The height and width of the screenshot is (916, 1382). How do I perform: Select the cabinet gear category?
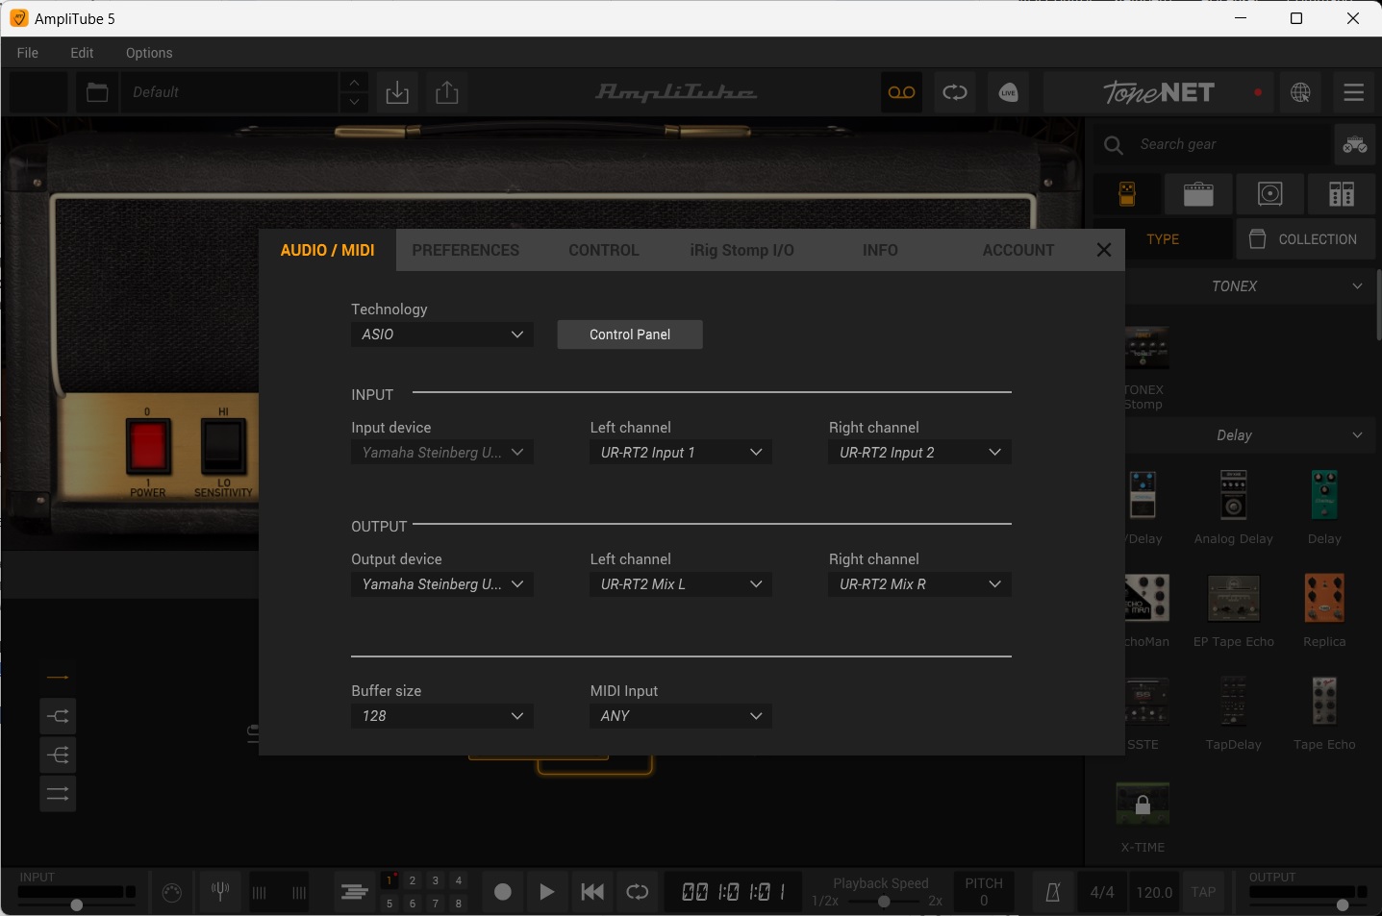pos(1269,193)
